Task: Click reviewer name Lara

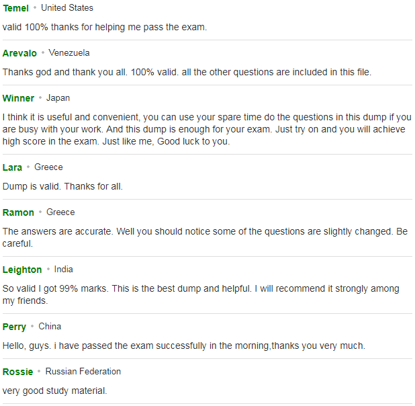Action: [12, 167]
